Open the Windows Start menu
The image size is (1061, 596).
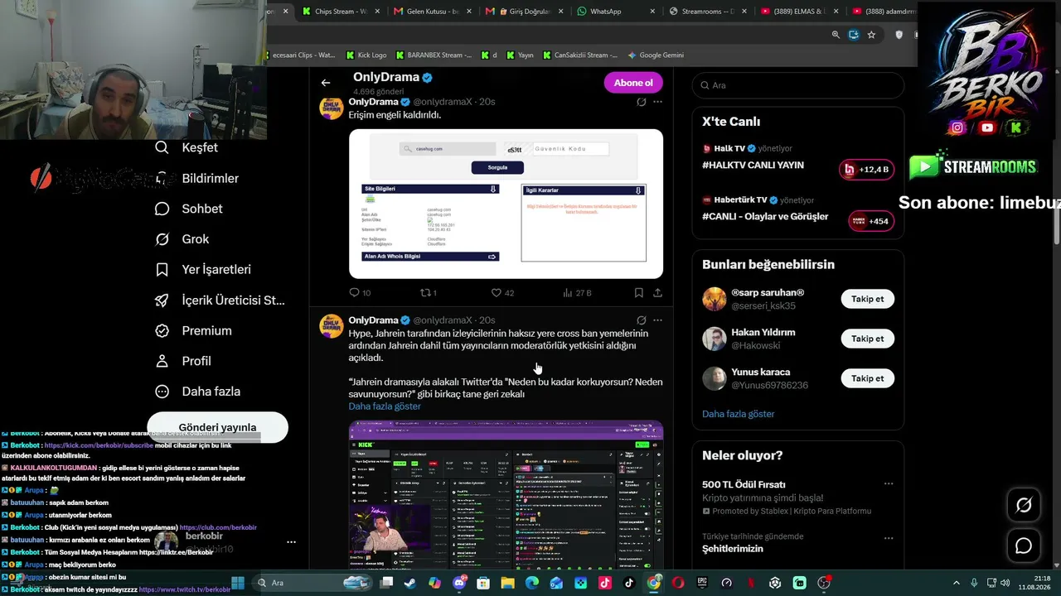click(238, 583)
